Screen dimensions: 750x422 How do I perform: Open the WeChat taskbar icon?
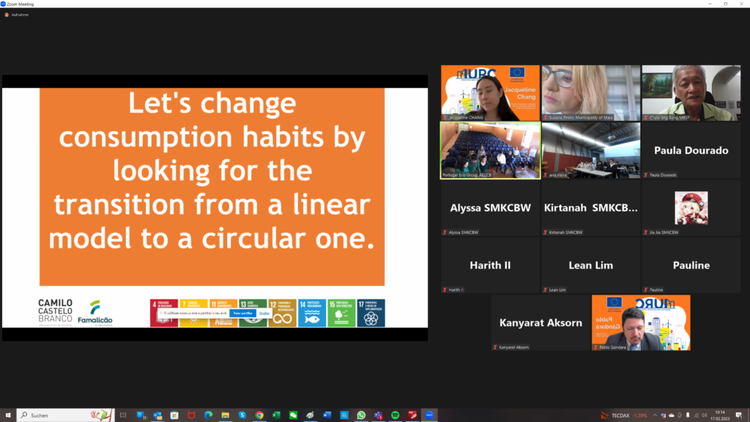(293, 415)
